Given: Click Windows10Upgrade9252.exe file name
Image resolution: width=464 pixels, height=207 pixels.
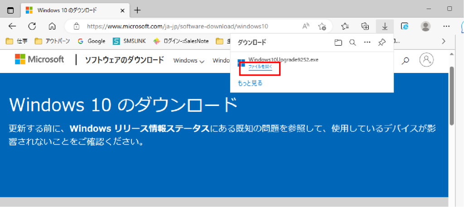Looking at the screenshot, I should pos(284,59).
